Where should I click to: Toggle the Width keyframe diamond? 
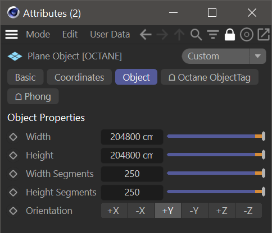pyautogui.click(x=13, y=137)
